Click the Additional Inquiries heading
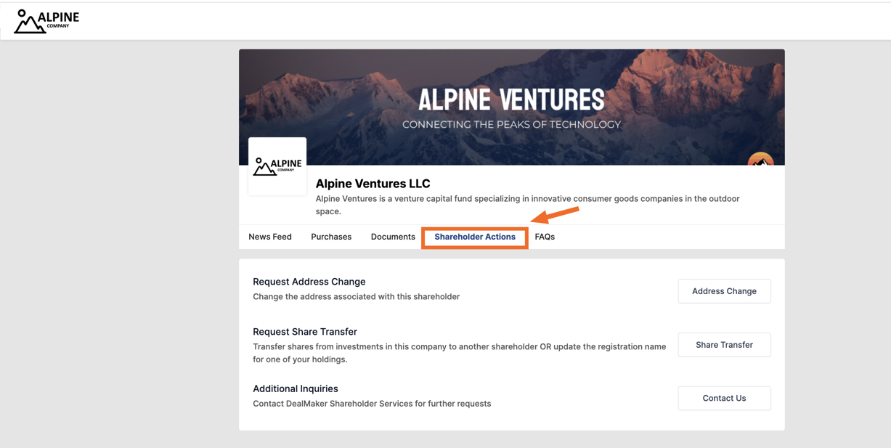The width and height of the screenshot is (891, 448). coord(296,388)
